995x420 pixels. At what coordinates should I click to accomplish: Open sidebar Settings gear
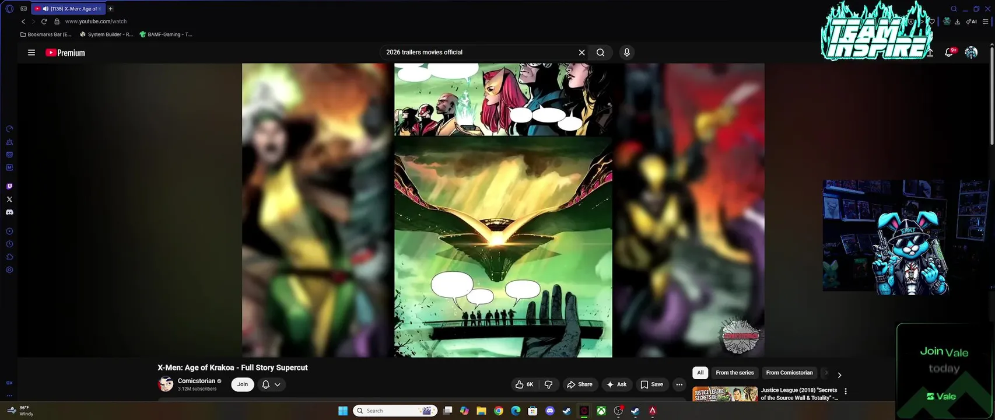click(x=9, y=270)
